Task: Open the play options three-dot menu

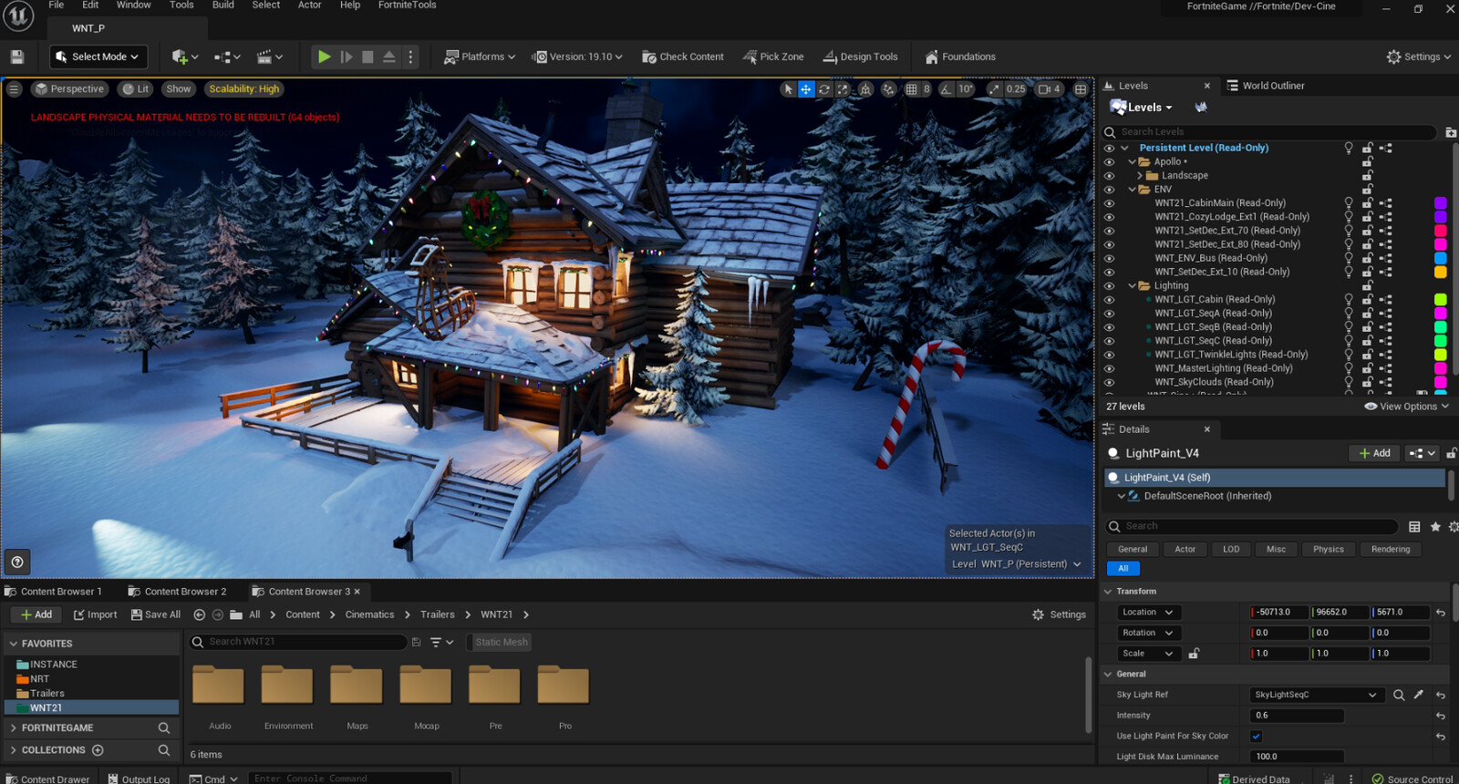Action: [x=410, y=57]
